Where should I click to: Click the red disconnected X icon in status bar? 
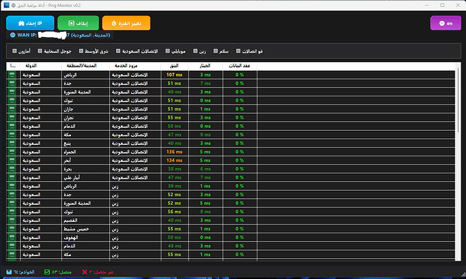click(84, 272)
